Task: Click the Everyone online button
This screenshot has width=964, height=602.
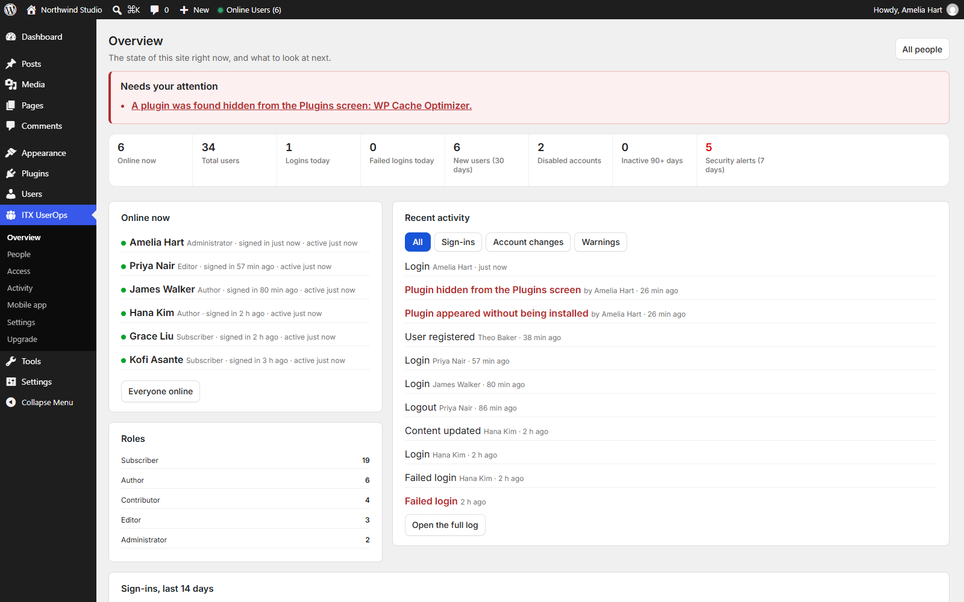Action: click(160, 391)
